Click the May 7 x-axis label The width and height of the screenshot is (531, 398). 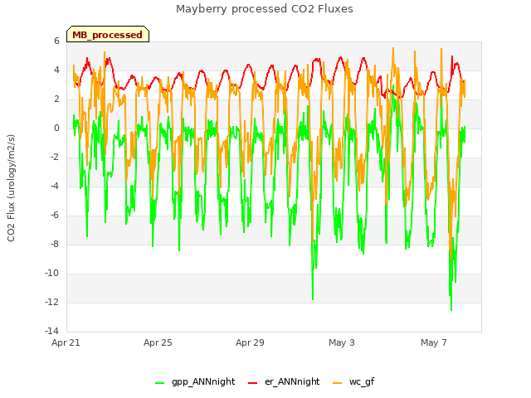click(x=434, y=342)
